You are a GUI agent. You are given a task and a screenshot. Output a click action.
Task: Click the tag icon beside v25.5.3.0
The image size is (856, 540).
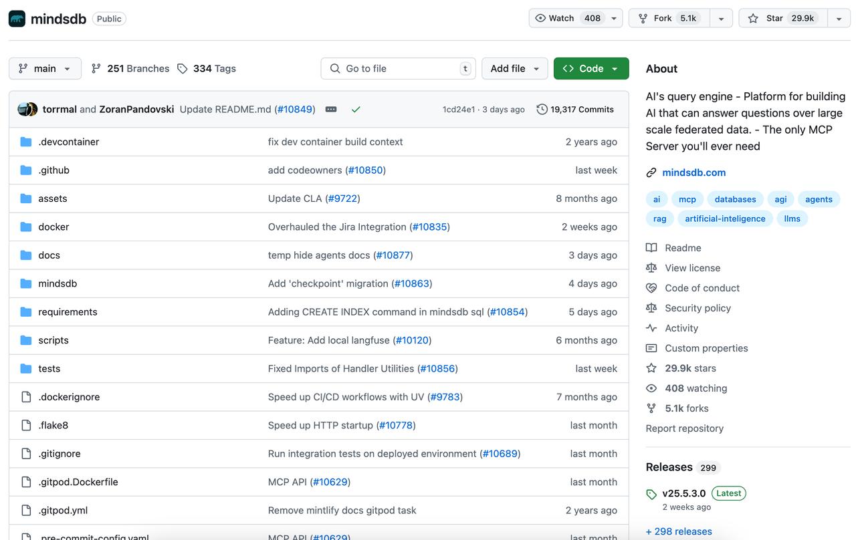point(651,495)
